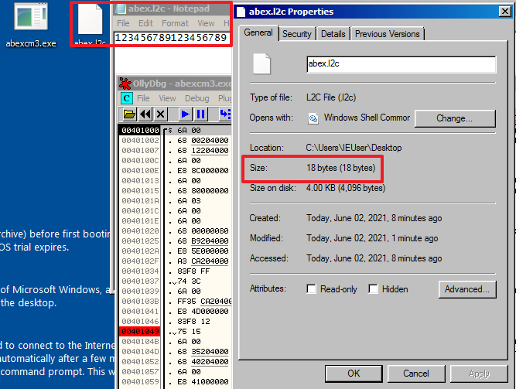The width and height of the screenshot is (516, 389).
Task: Click the cyan C CPU window icon
Action: (x=127, y=98)
